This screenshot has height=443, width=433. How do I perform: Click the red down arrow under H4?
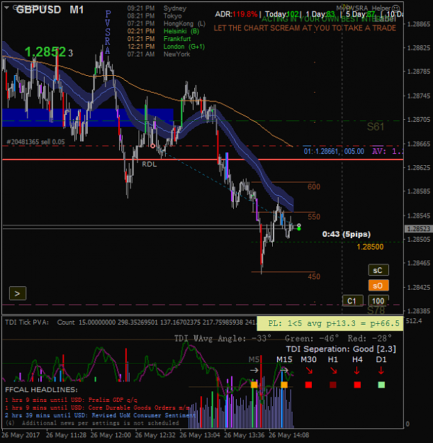click(356, 371)
